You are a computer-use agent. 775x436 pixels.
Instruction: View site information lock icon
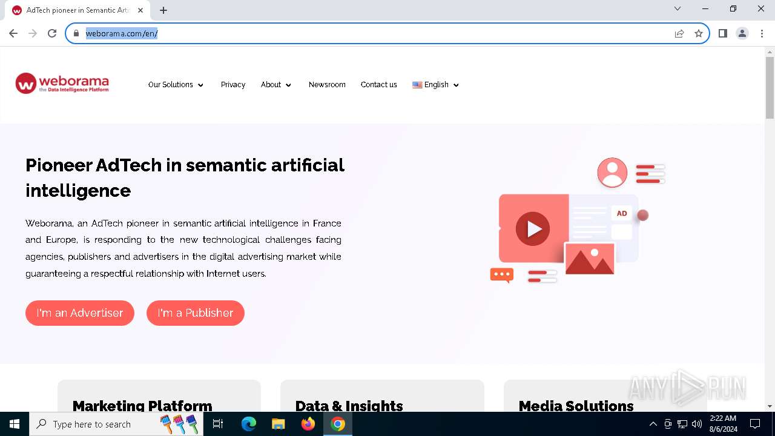pos(76,33)
